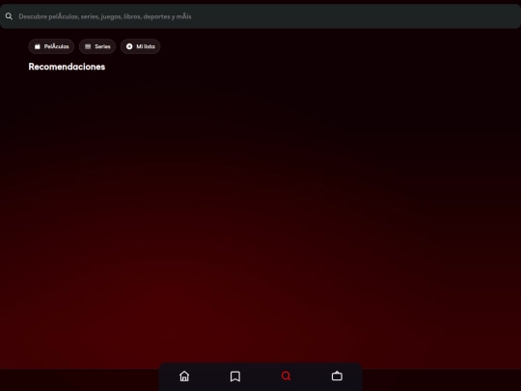
Task: Select the Series filter chip
Action: click(x=97, y=46)
